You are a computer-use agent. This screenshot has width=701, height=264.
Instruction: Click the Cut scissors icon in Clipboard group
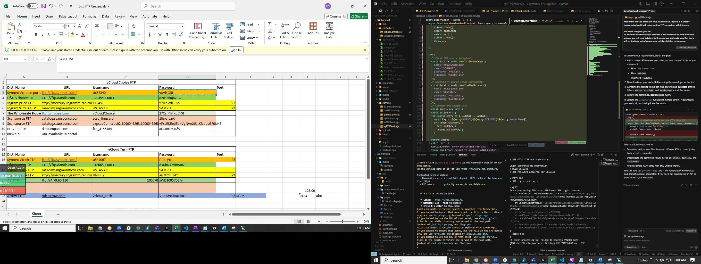20,24
